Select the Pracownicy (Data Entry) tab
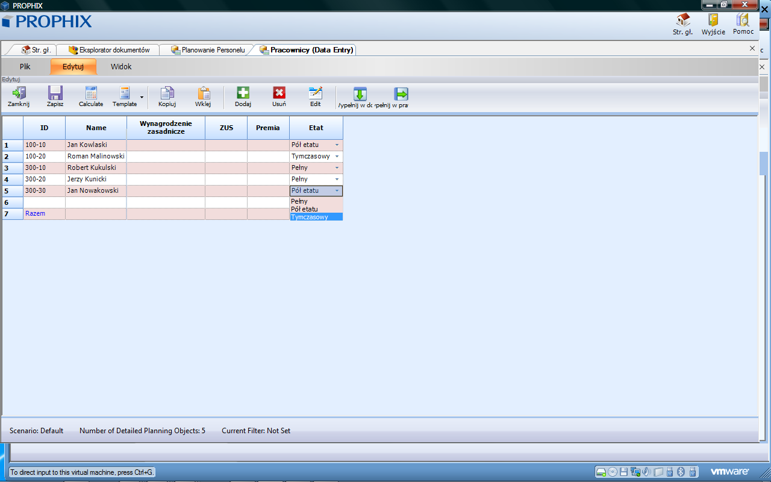Image resolution: width=771 pixels, height=482 pixels. 307,50
